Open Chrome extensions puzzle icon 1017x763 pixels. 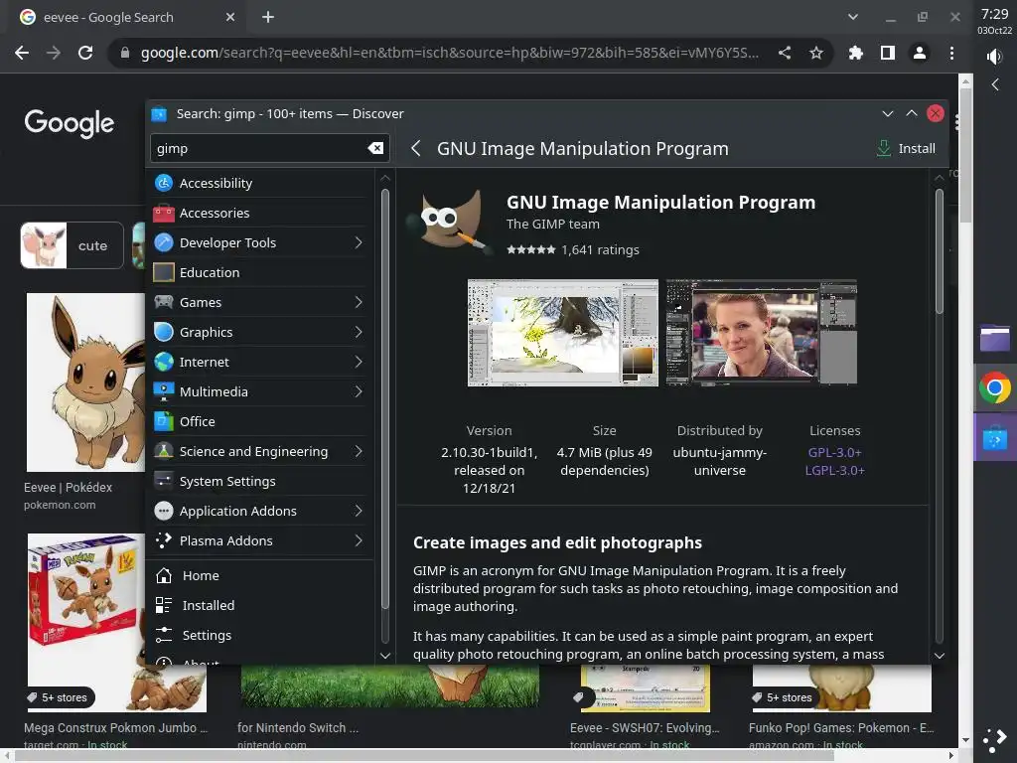tap(856, 53)
